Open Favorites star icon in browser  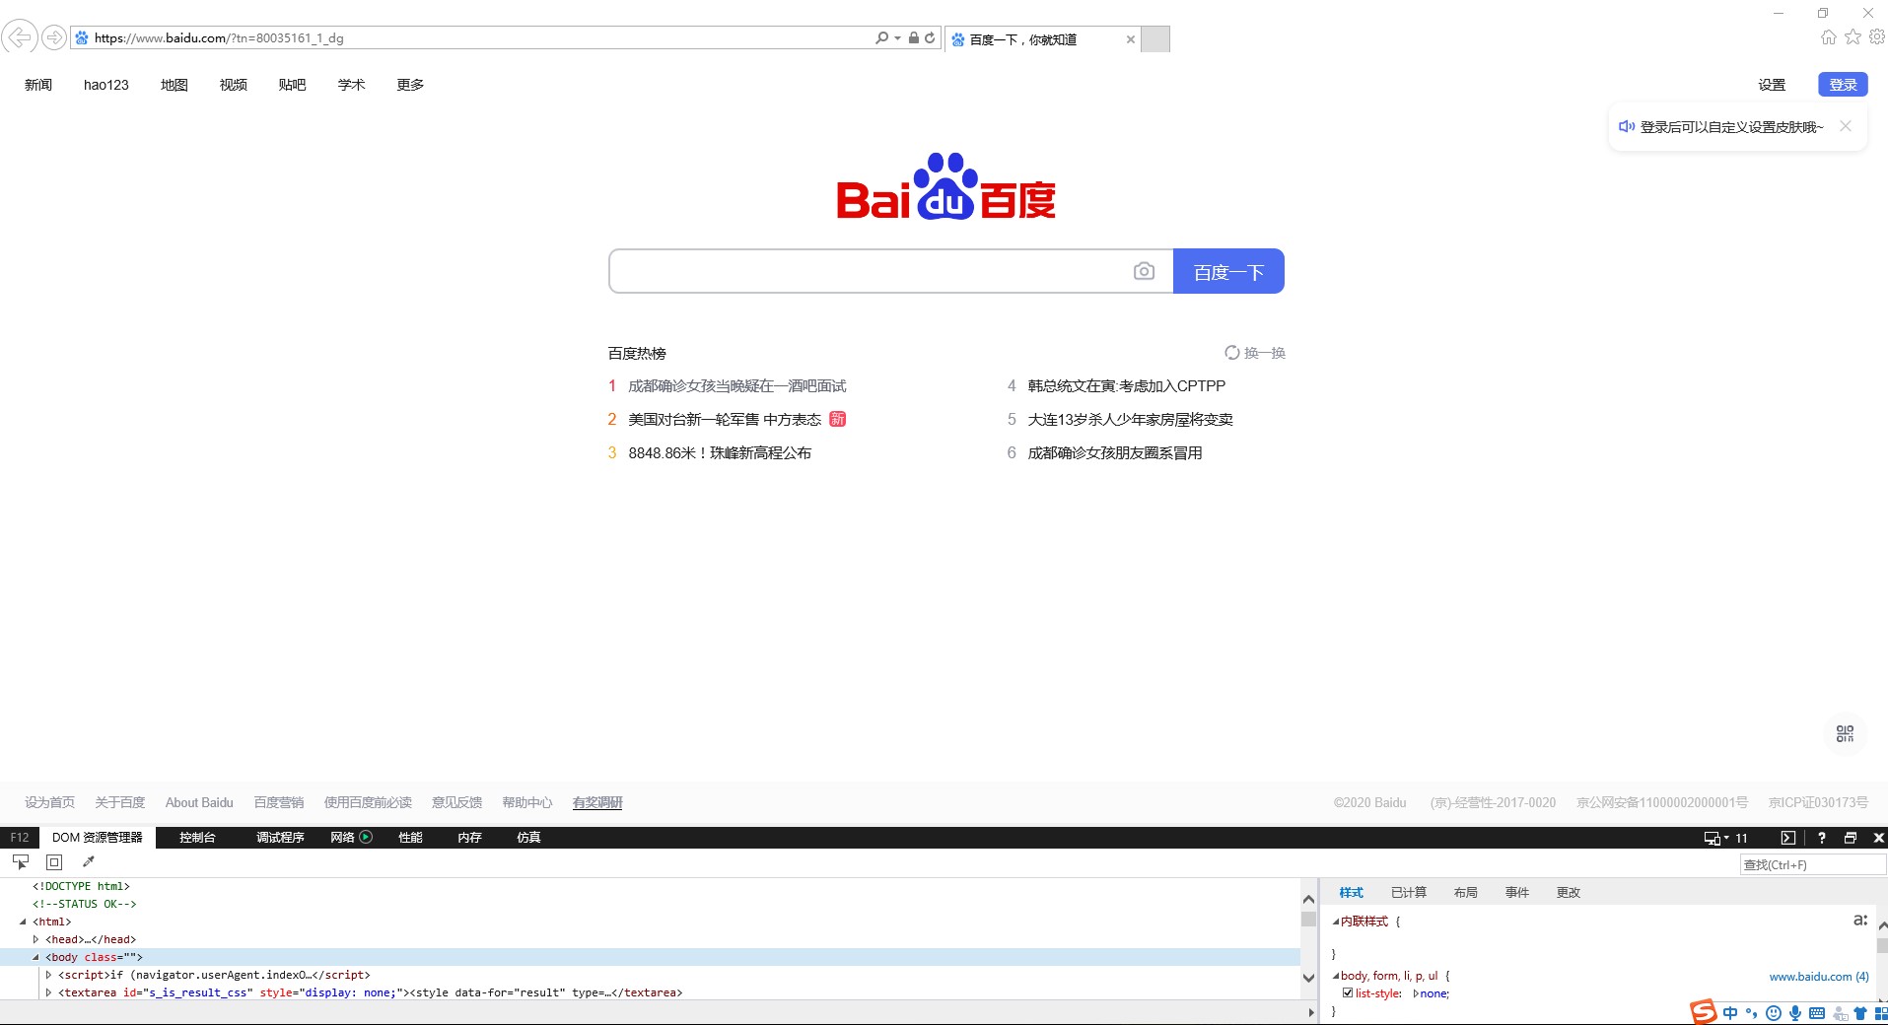pyautogui.click(x=1853, y=37)
